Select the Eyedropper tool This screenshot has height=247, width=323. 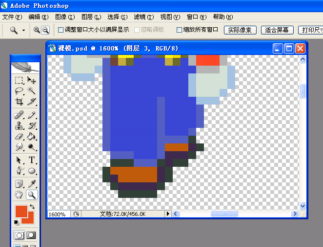[x=32, y=184]
